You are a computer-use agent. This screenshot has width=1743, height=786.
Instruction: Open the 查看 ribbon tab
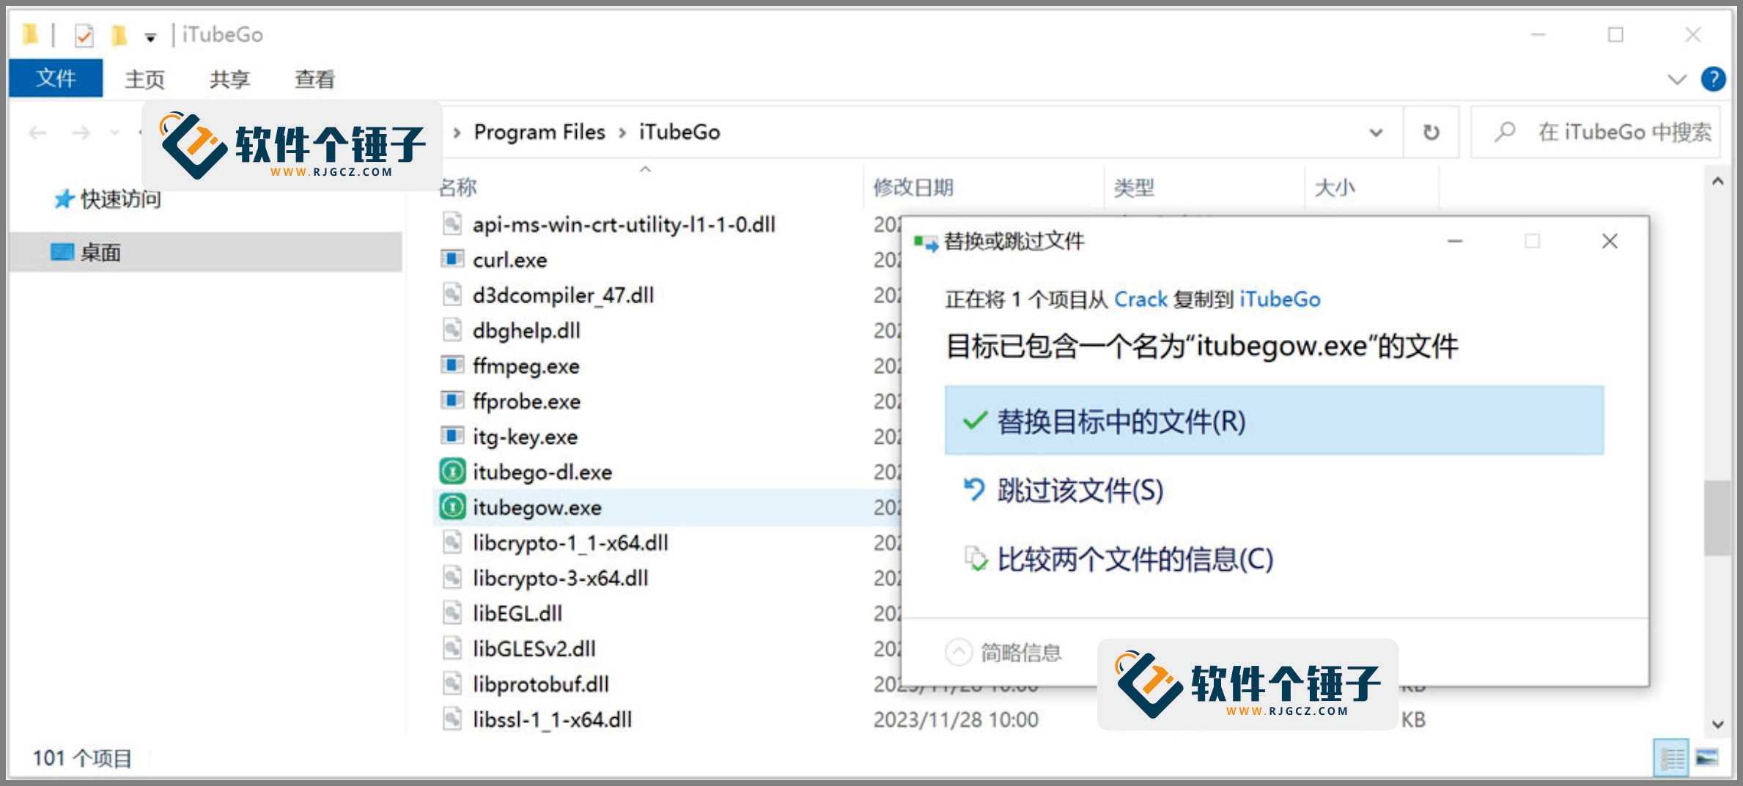pyautogui.click(x=314, y=78)
